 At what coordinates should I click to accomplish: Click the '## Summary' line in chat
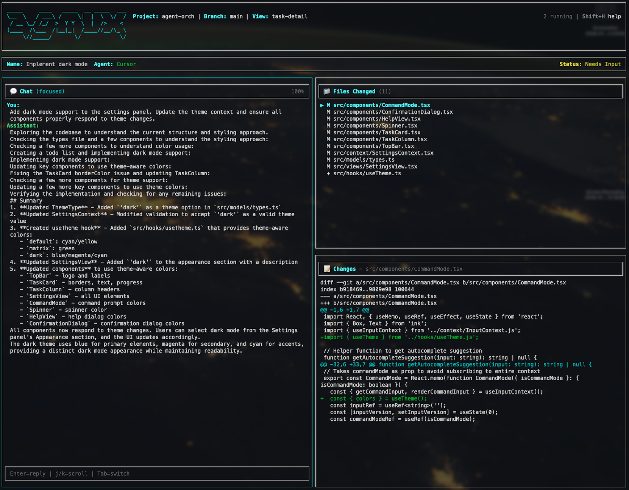point(26,201)
